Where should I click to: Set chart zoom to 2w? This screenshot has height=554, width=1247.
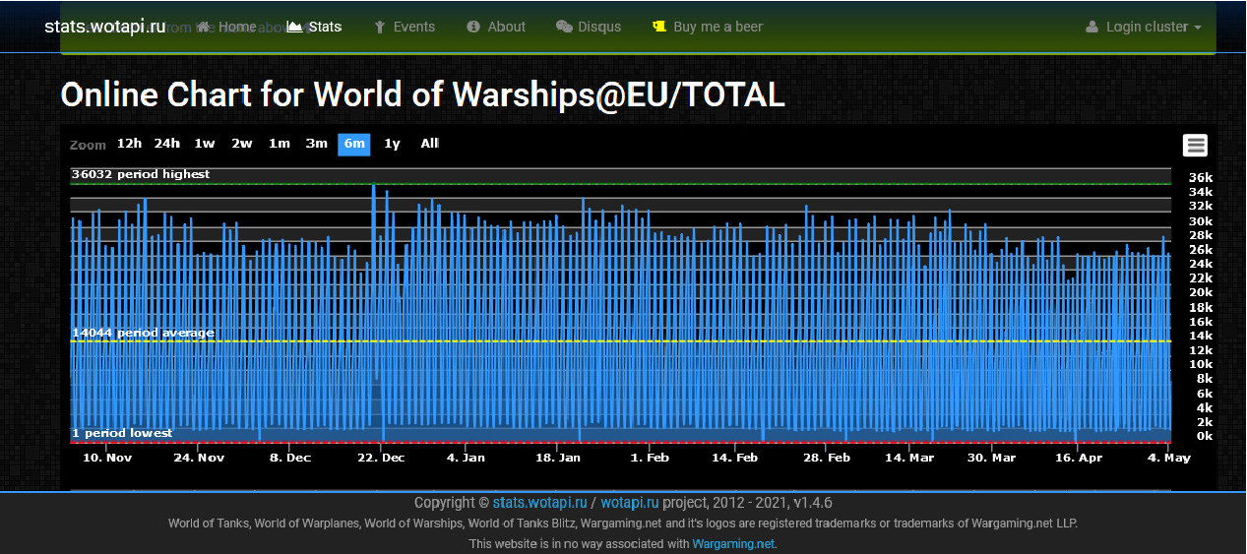tap(242, 144)
